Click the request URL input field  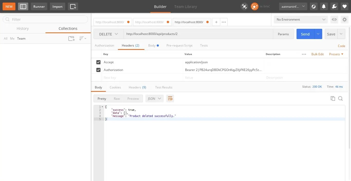pos(198,34)
